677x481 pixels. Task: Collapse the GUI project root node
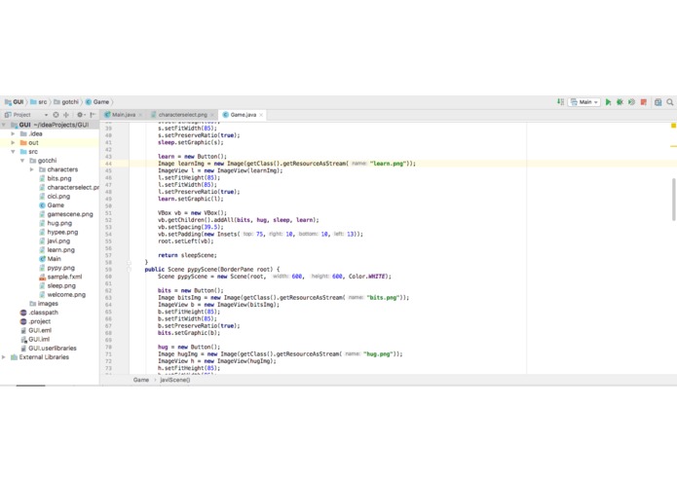(4, 125)
